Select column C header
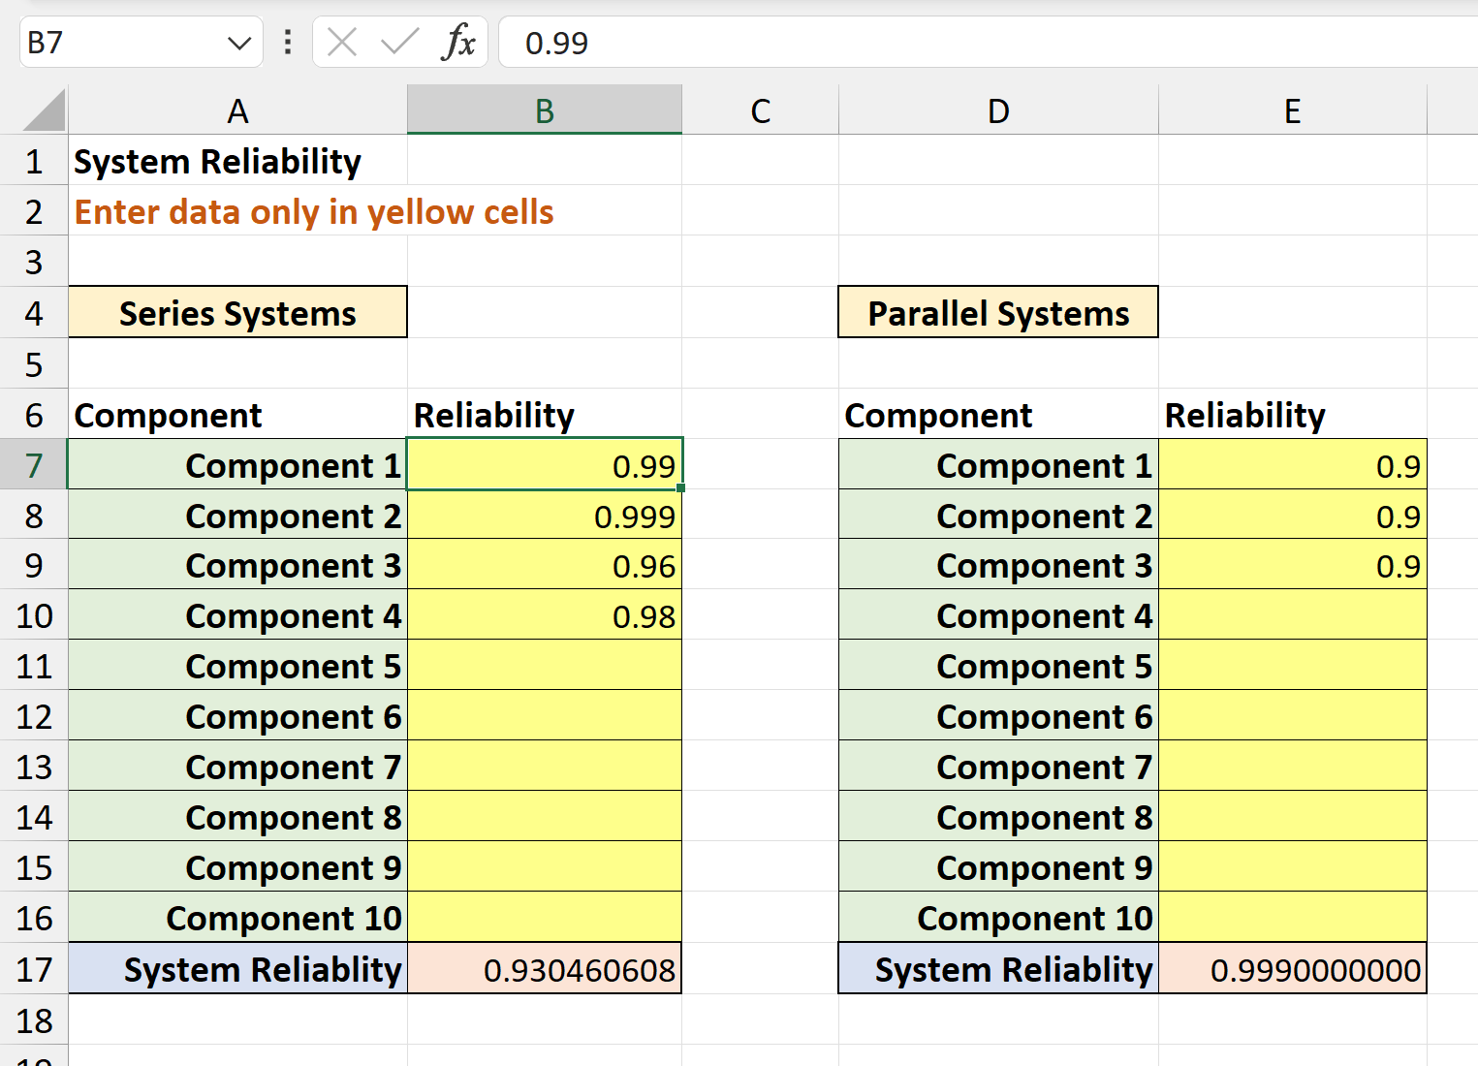Image resolution: width=1478 pixels, height=1066 pixels. click(x=760, y=110)
